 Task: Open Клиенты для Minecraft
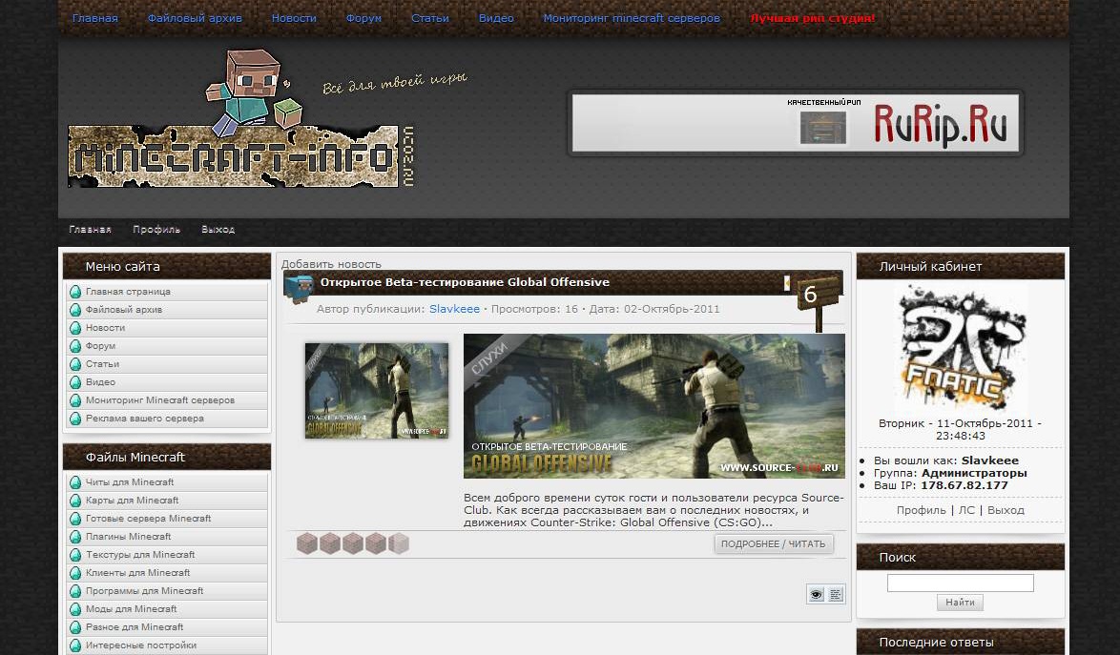click(138, 573)
